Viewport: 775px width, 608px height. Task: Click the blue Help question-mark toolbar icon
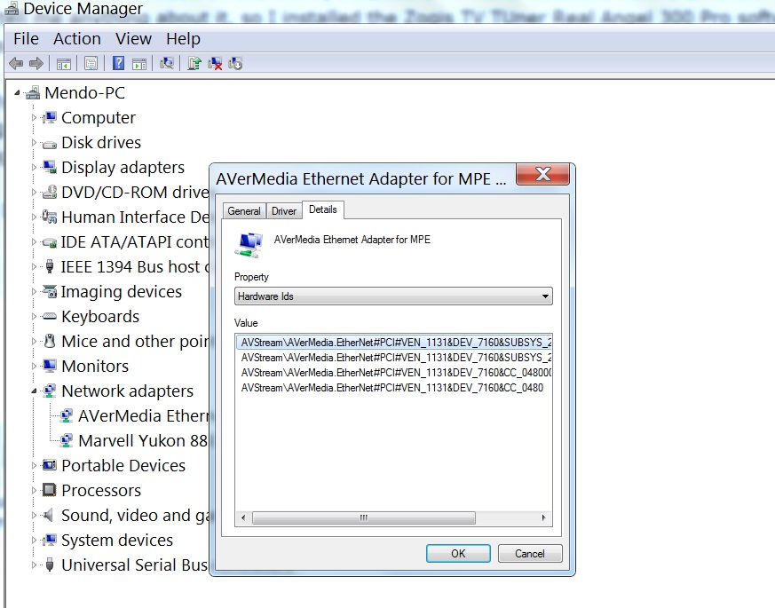click(118, 63)
